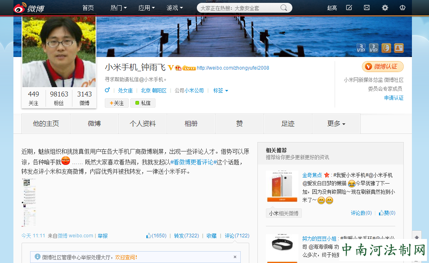
Task: Click the 金奇焦点 user link
Action: pyautogui.click(x=312, y=175)
